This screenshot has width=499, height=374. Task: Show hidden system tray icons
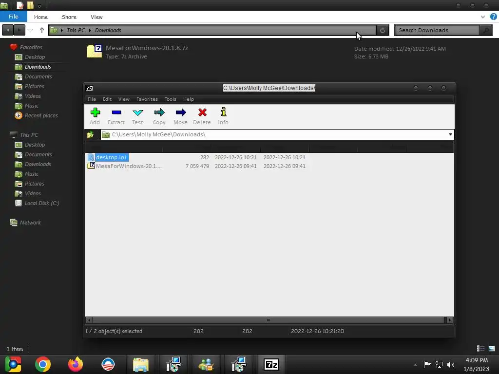pyautogui.click(x=415, y=365)
